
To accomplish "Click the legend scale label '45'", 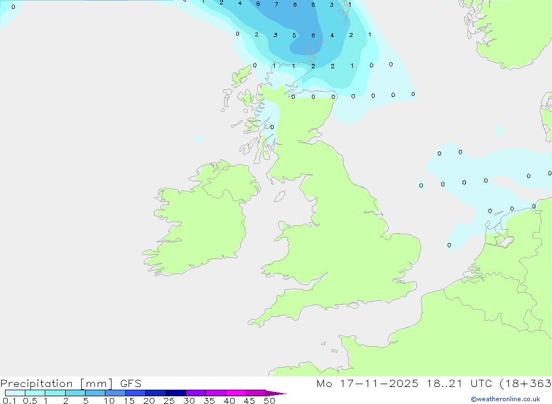I will coord(250,401).
